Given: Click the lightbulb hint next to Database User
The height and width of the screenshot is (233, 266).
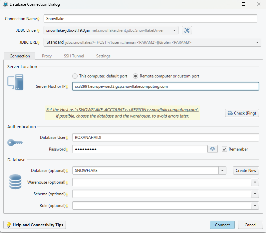Looking at the screenshot, I should click(68, 138).
